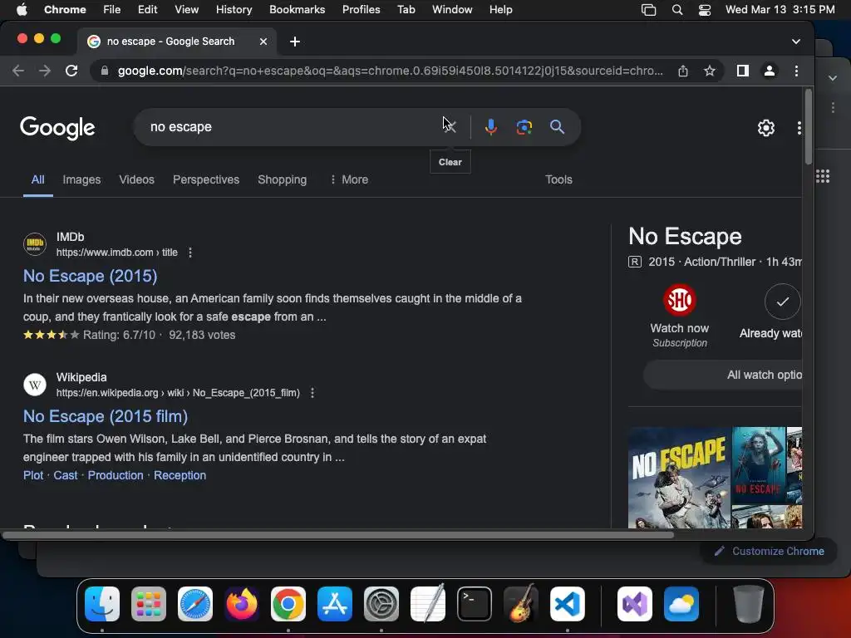The height and width of the screenshot is (638, 851).
Task: Bookmark this page with the star icon
Action: click(710, 71)
